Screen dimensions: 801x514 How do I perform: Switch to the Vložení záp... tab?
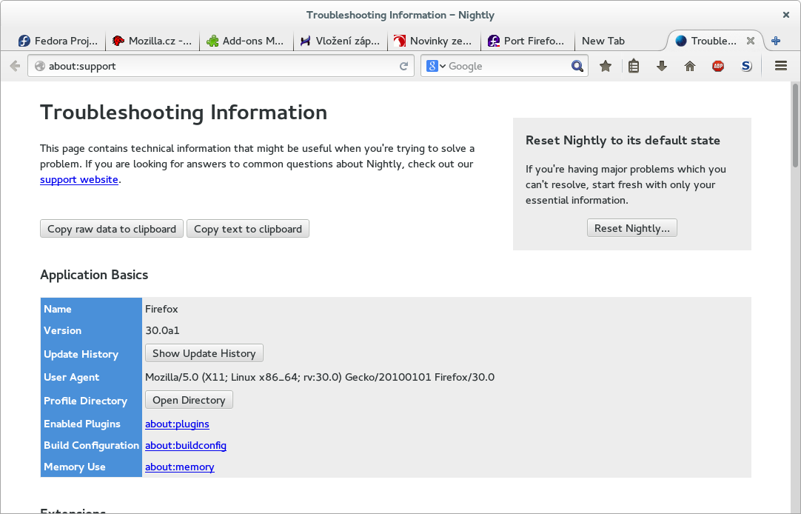340,41
